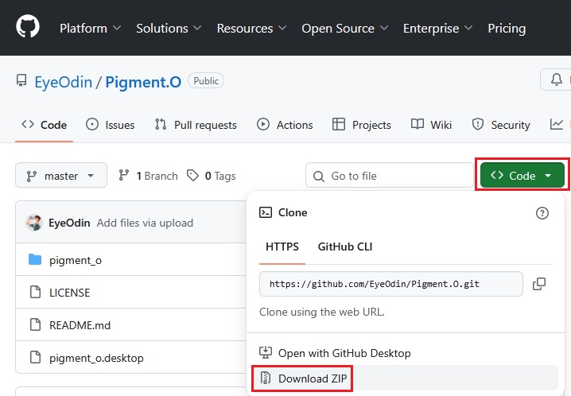Switch to the GitHub CLI tab
This screenshot has width=571, height=396.
[345, 247]
